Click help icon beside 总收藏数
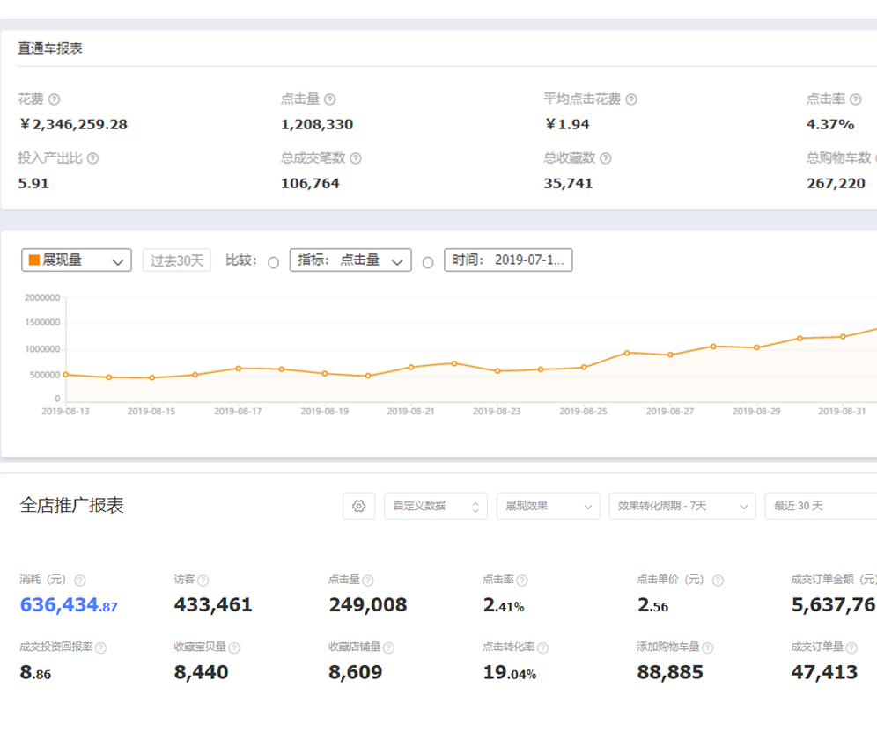 606,159
